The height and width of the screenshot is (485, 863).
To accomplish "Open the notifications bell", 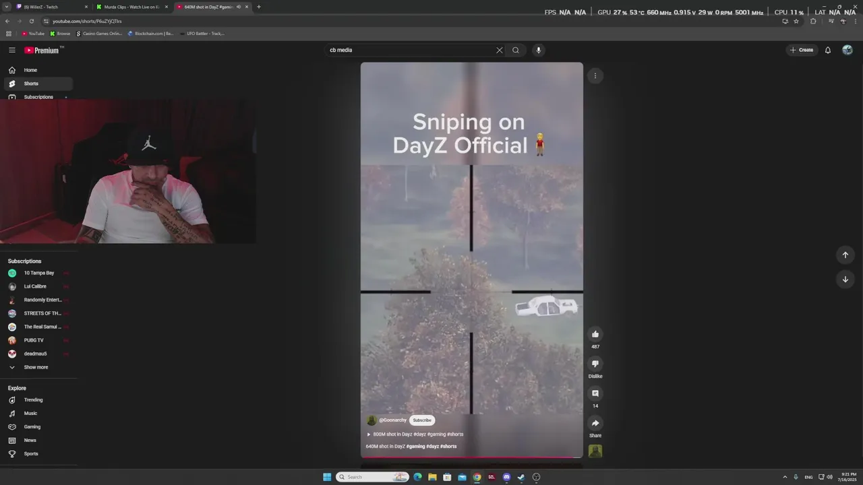I will (828, 50).
